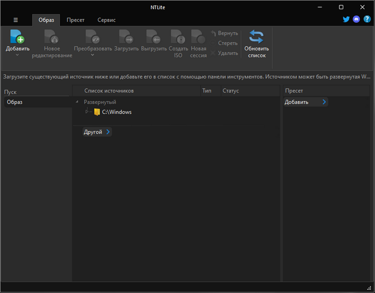Expand the Другой section arrow

(108, 132)
